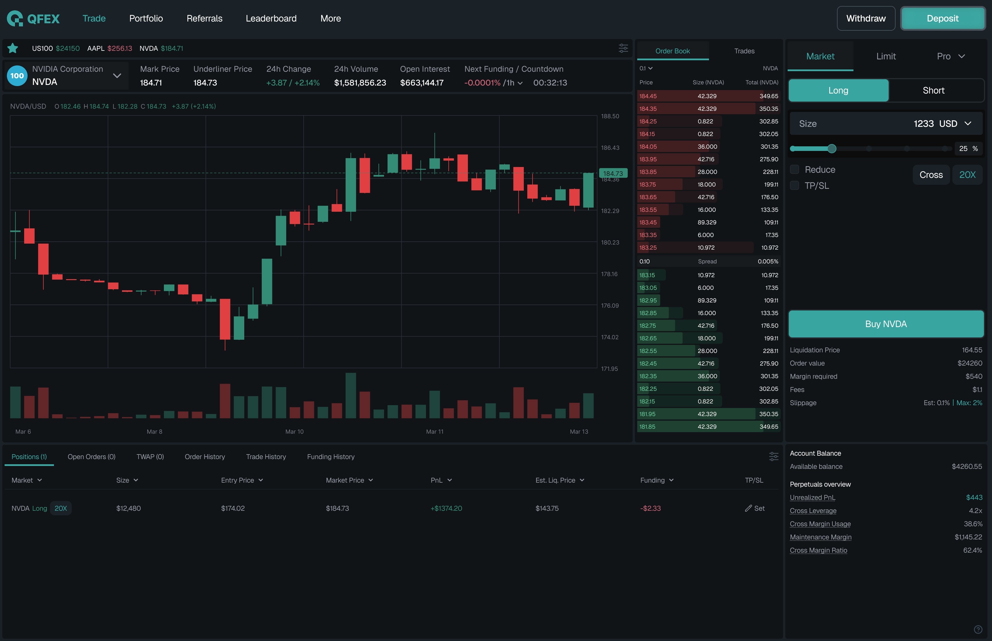Click the Deposit button
This screenshot has height=641, width=992.
tap(942, 18)
